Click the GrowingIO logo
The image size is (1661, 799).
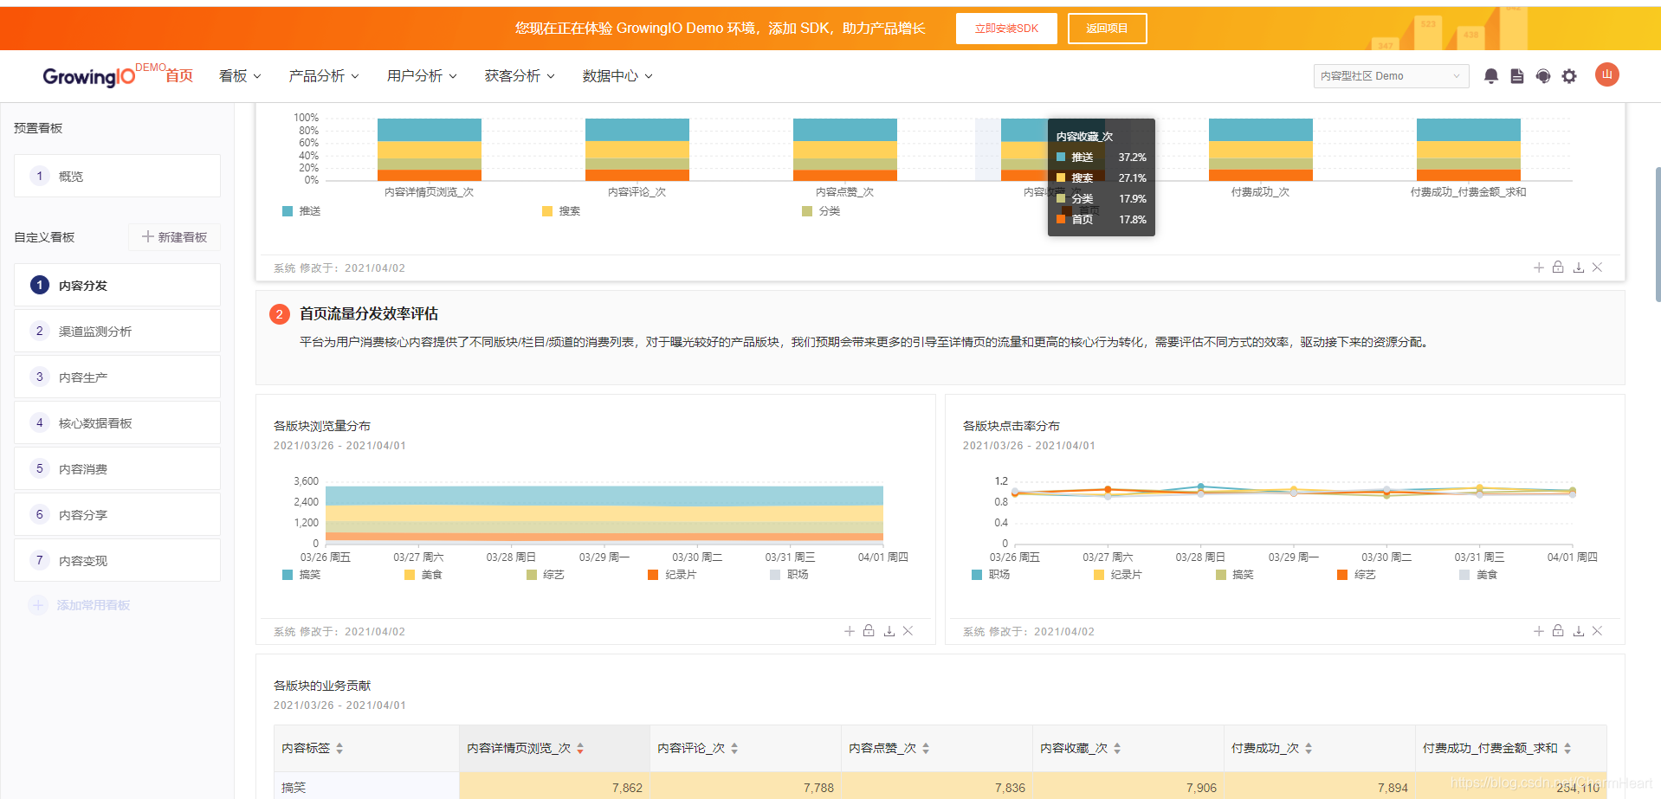coord(88,76)
